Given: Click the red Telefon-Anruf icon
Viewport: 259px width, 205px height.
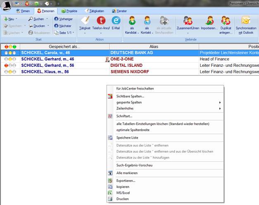Looking at the screenshot, I should pyautogui.click(x=101, y=20).
